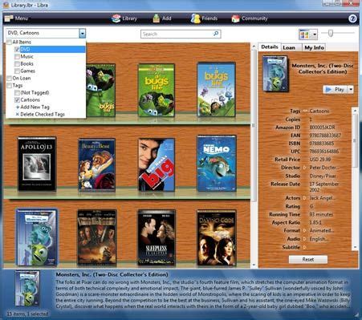The width and height of the screenshot is (362, 320).
Task: Select the Apollo 13 DVD cover
Action: pyautogui.click(x=37, y=164)
